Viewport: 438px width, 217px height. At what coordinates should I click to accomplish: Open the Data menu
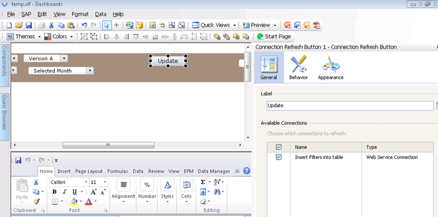click(x=101, y=14)
